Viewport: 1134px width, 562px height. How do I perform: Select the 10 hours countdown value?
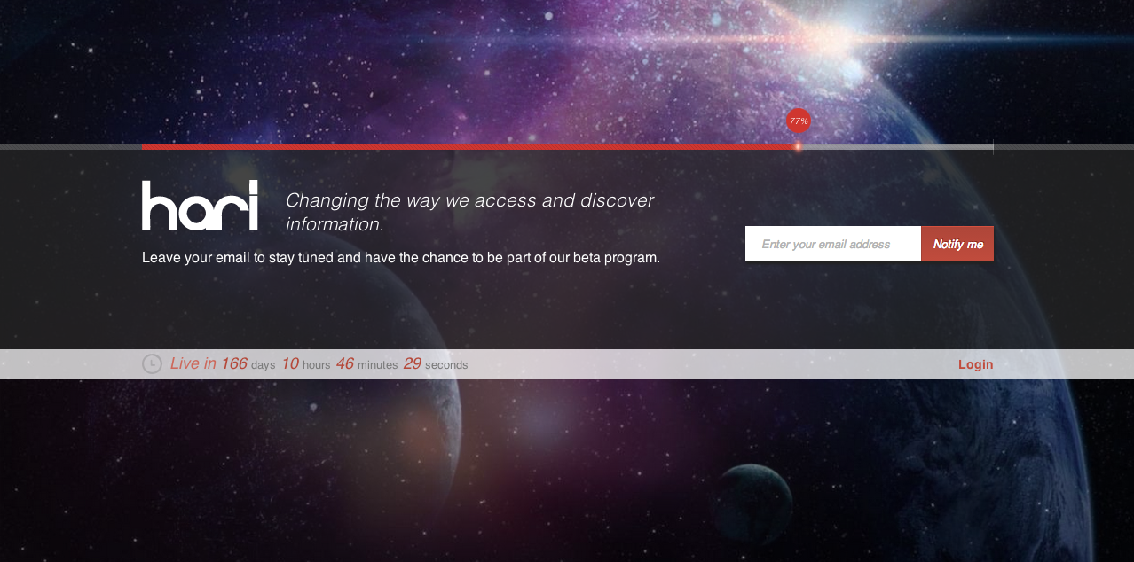point(289,363)
